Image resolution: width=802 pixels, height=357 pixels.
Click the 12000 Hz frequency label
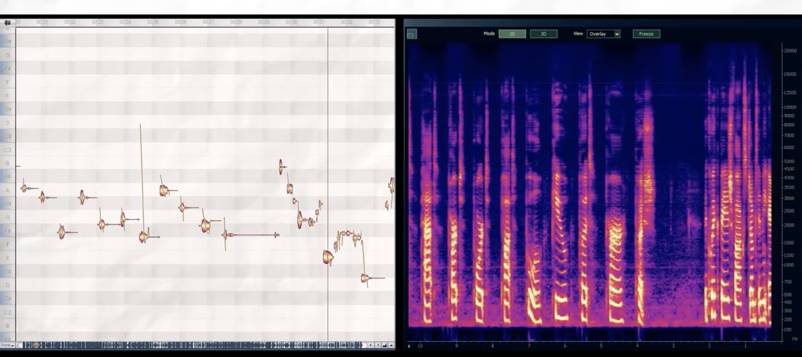[790, 93]
